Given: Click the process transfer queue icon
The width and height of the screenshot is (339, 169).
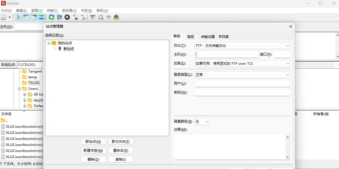Looking at the screenshot, I should click(x=59, y=17).
